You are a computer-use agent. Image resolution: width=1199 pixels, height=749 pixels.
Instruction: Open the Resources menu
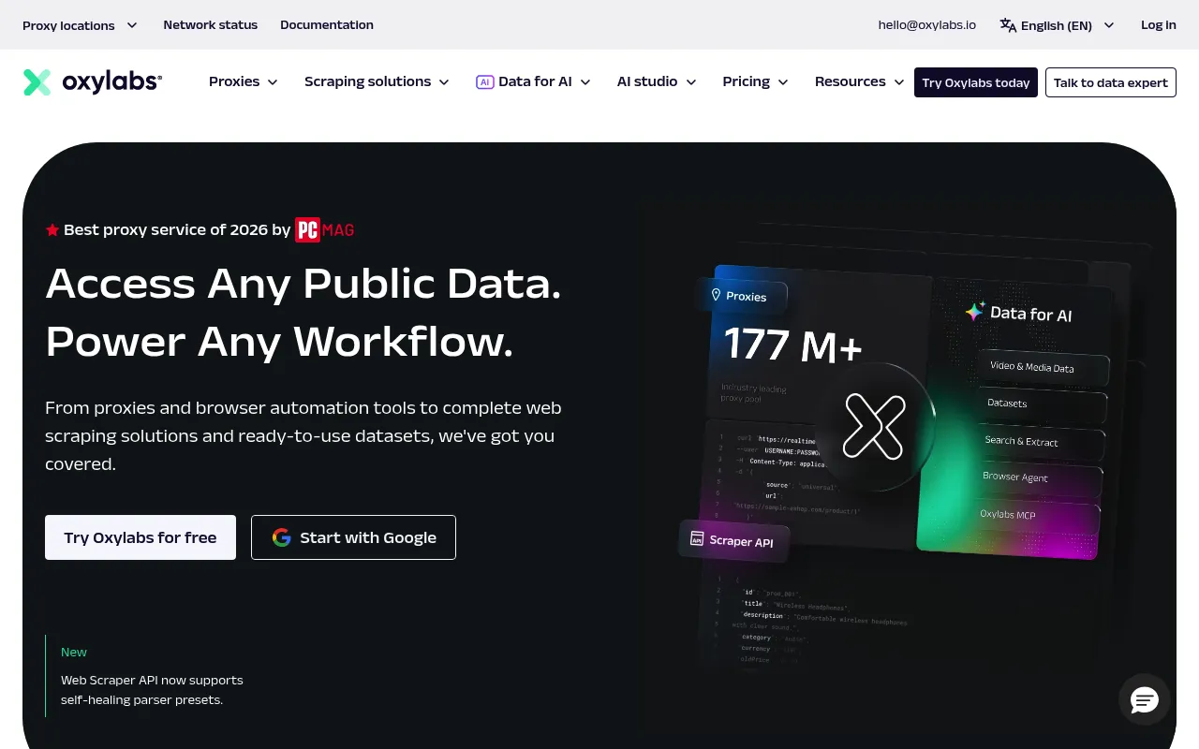click(x=860, y=81)
